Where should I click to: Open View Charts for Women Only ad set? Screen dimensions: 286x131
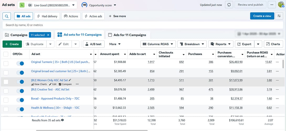click(x=39, y=84)
